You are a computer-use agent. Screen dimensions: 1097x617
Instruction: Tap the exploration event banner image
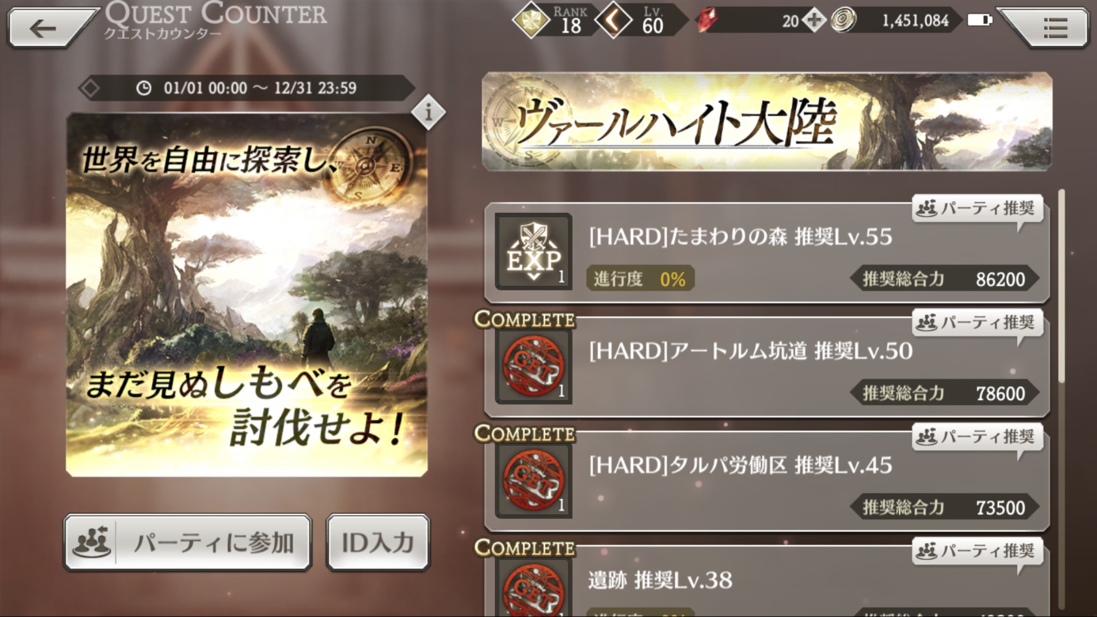[x=246, y=295]
